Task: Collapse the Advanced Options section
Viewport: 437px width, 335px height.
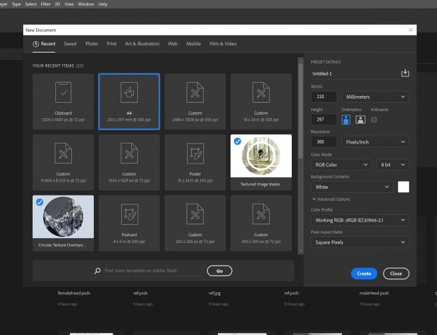Action: pos(331,199)
